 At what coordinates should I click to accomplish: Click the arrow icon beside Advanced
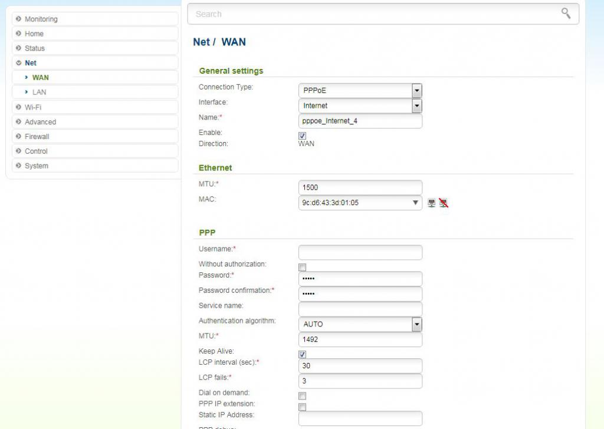click(19, 122)
